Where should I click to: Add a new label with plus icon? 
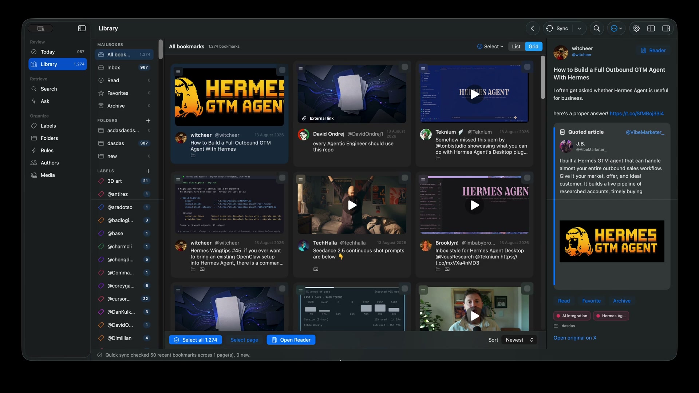(148, 171)
